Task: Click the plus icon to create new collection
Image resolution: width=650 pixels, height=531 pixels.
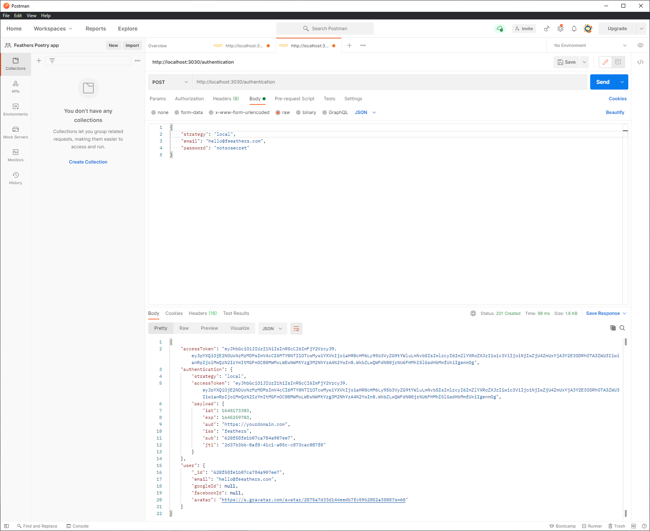Action: pos(39,61)
